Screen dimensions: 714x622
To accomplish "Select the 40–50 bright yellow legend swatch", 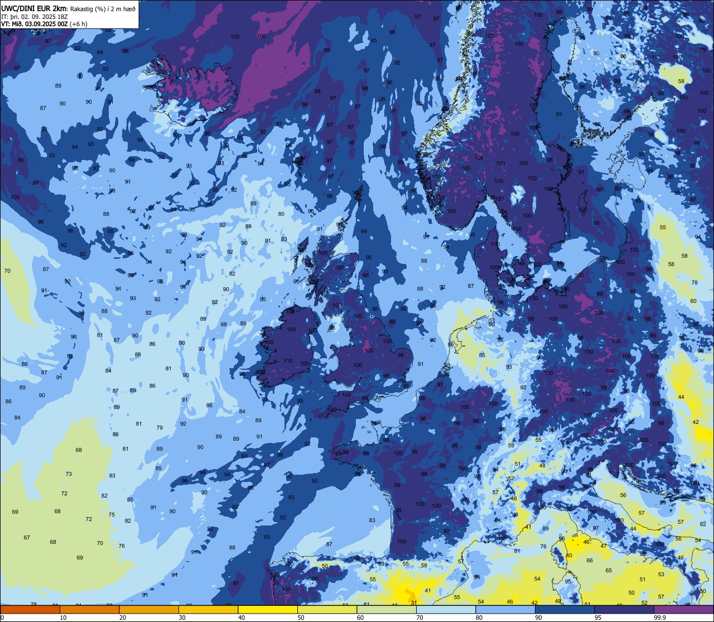I will tap(268, 609).
